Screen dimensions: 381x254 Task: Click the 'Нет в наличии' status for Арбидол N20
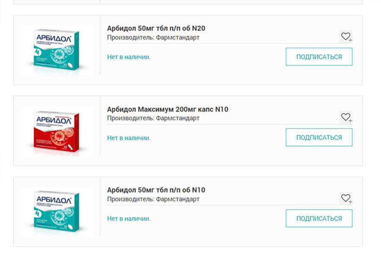[129, 57]
